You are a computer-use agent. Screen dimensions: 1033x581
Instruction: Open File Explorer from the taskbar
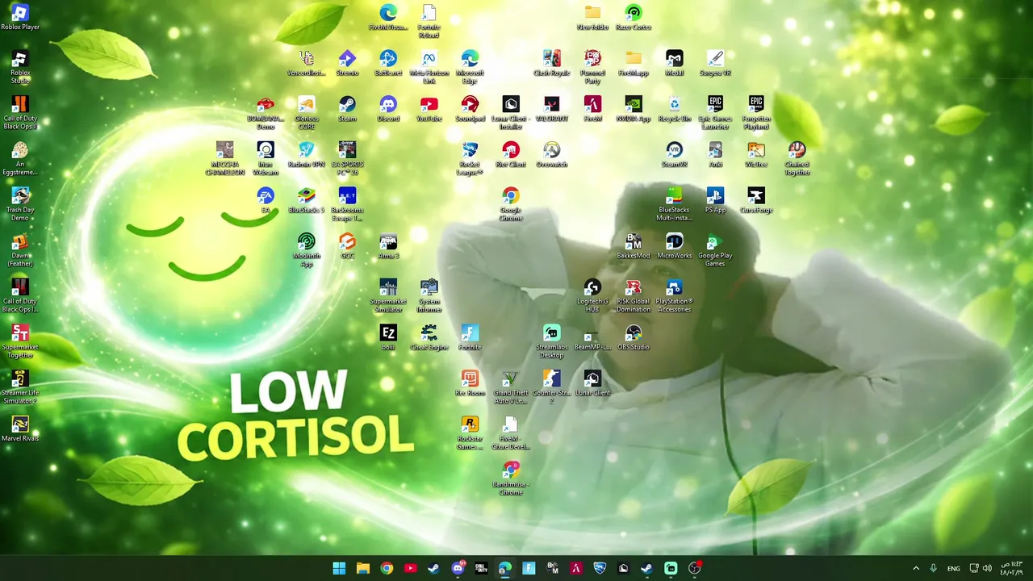pos(363,568)
